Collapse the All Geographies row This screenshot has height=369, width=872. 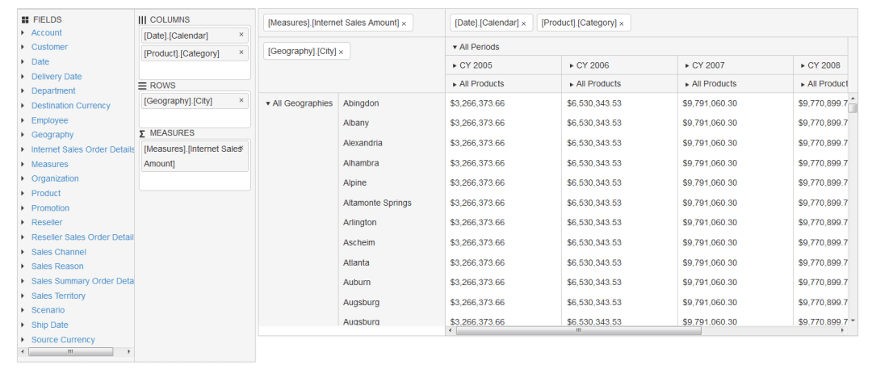(x=267, y=103)
